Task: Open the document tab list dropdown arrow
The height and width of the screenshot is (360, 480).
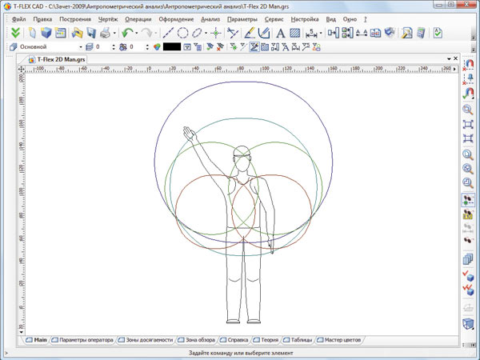Action: tap(449, 58)
